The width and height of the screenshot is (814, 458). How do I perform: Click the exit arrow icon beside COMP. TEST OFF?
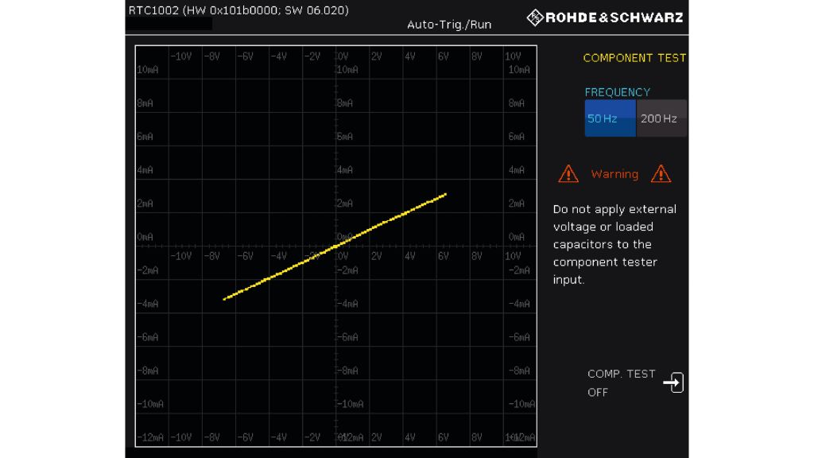pos(673,382)
